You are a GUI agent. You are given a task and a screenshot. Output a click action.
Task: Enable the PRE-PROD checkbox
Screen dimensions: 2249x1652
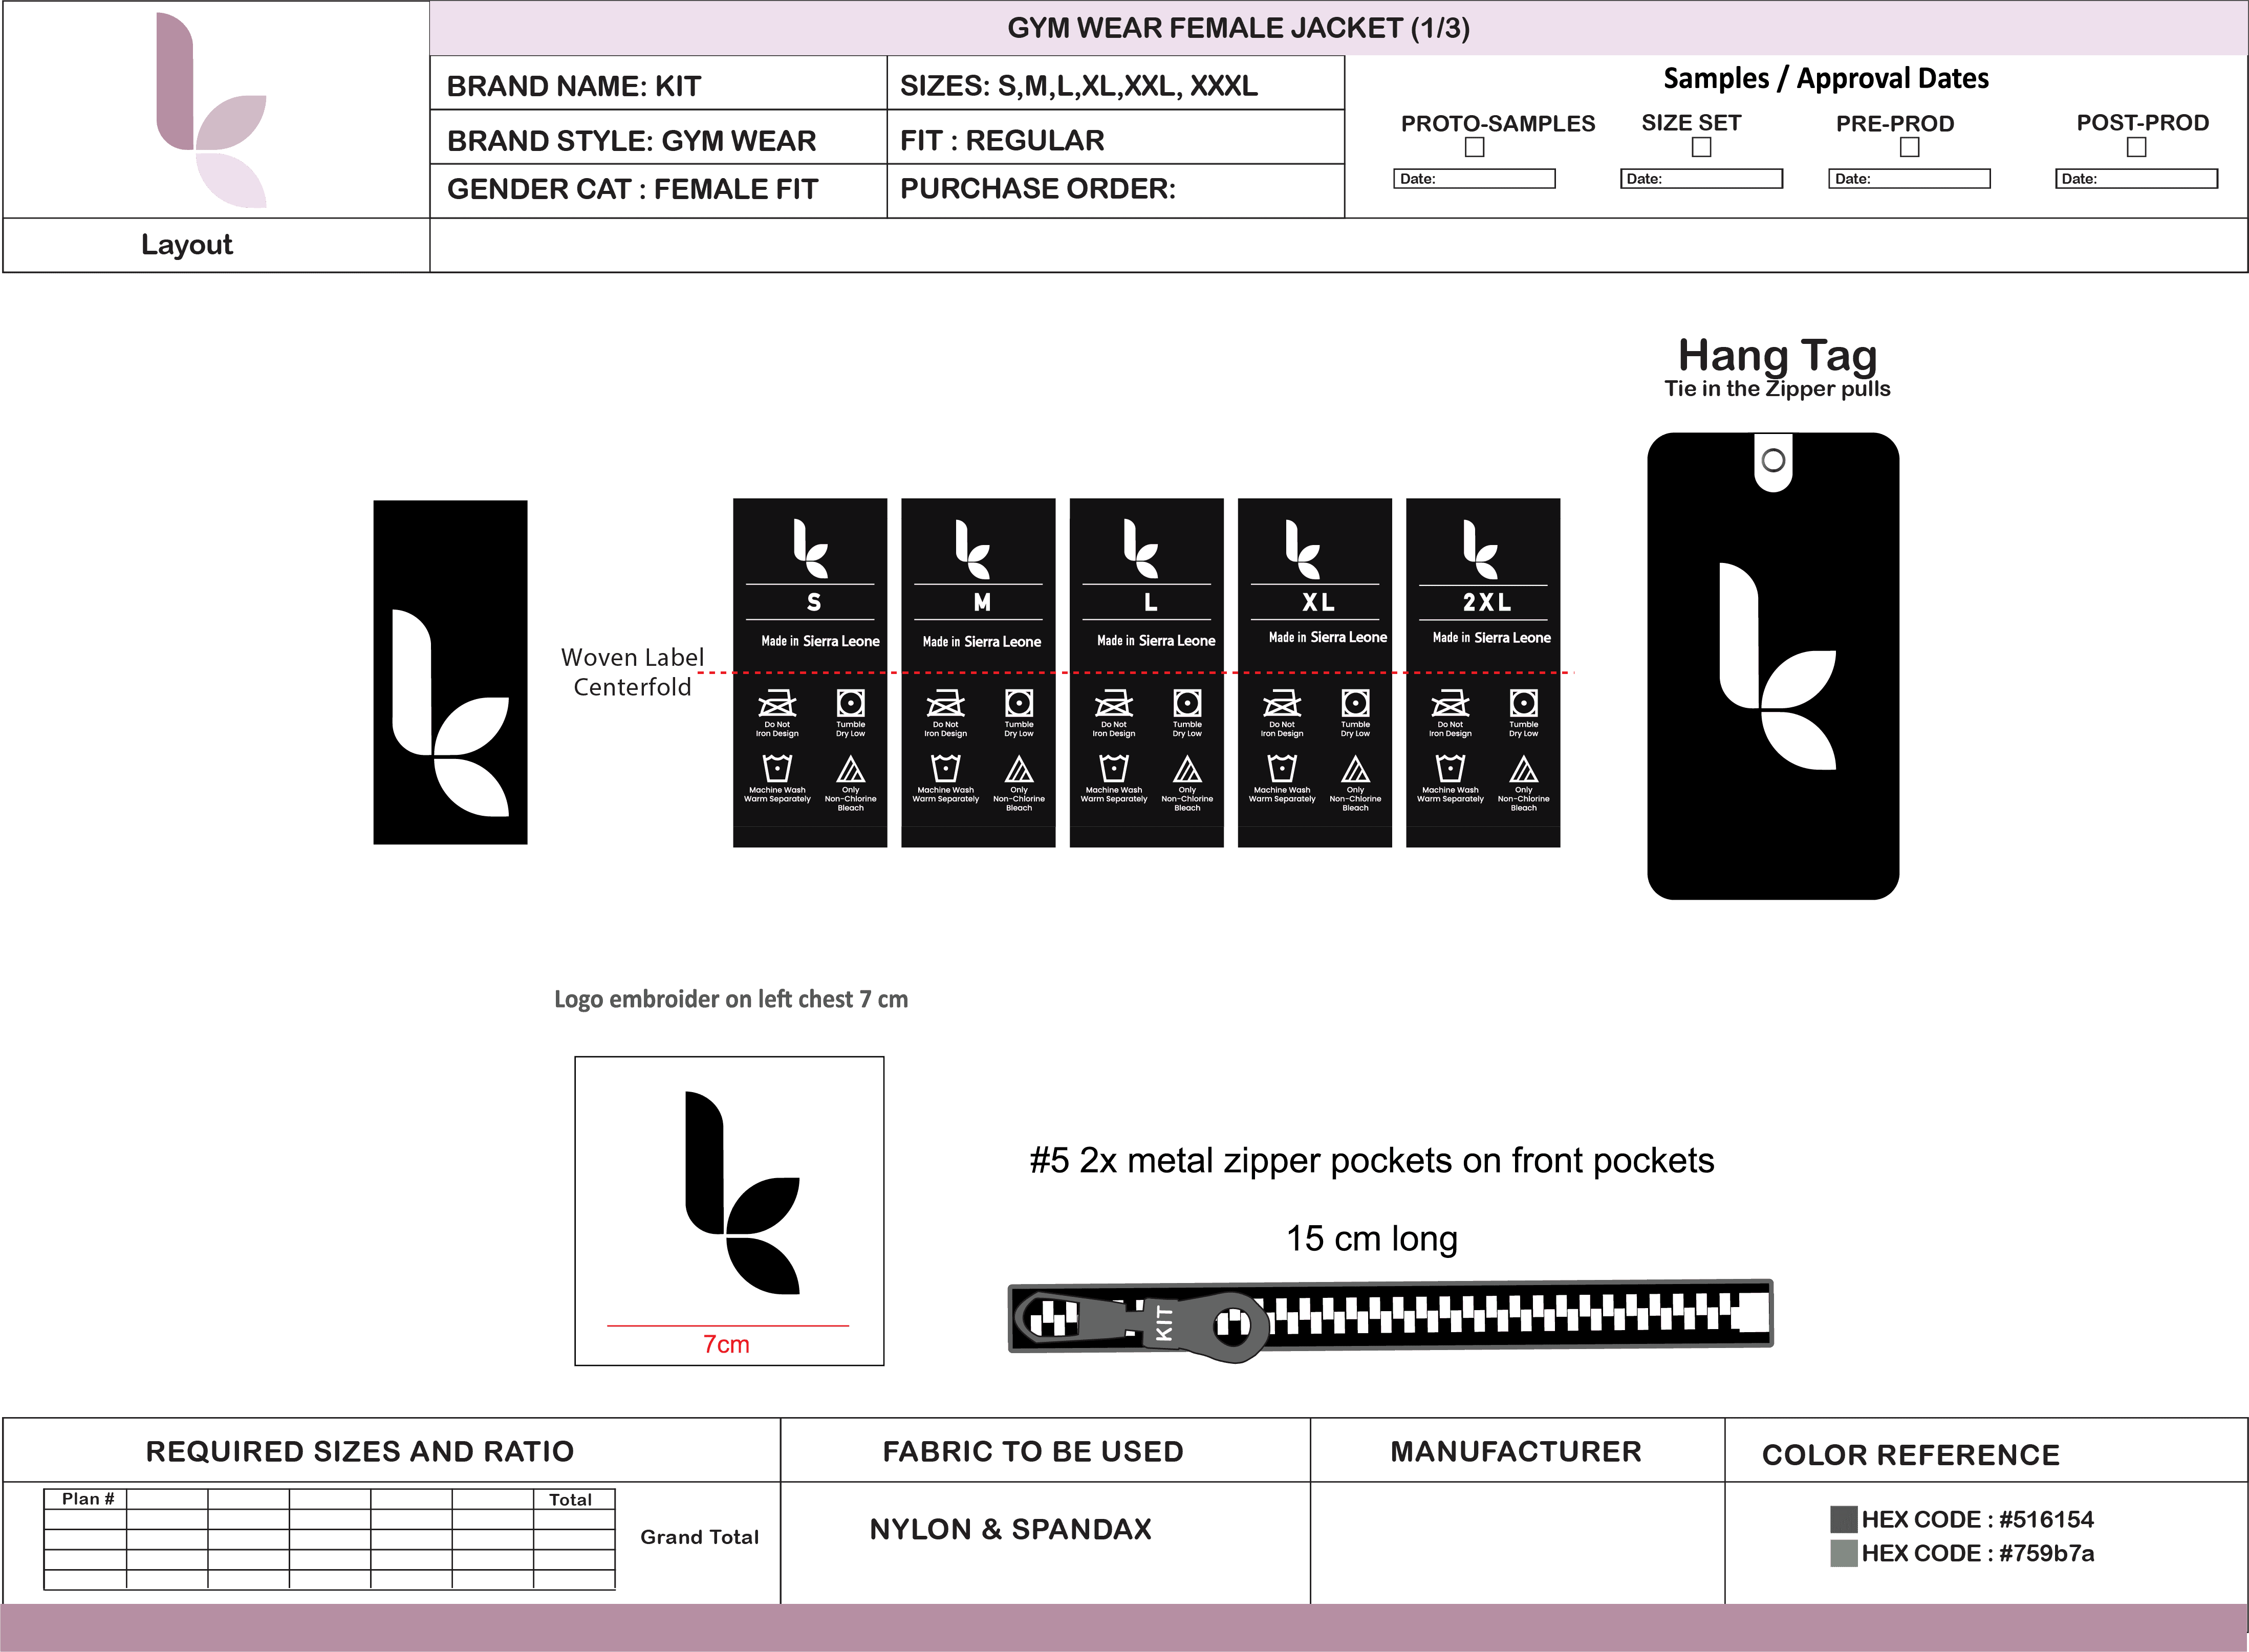[x=1909, y=148]
